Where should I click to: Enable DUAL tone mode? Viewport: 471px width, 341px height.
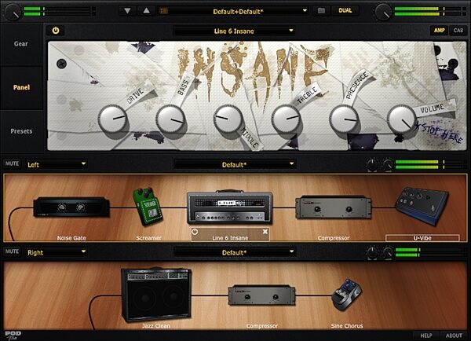pos(345,10)
